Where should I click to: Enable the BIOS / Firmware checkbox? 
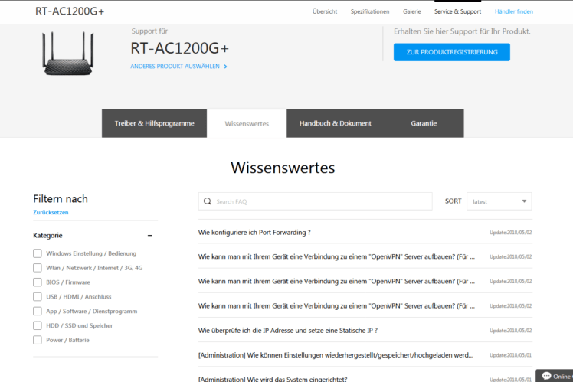[x=38, y=282]
